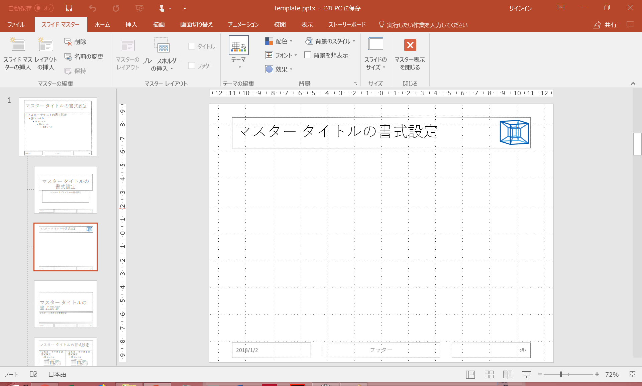The height and width of the screenshot is (386, 642).
Task: Click the Delete layout icon
Action: point(68,42)
